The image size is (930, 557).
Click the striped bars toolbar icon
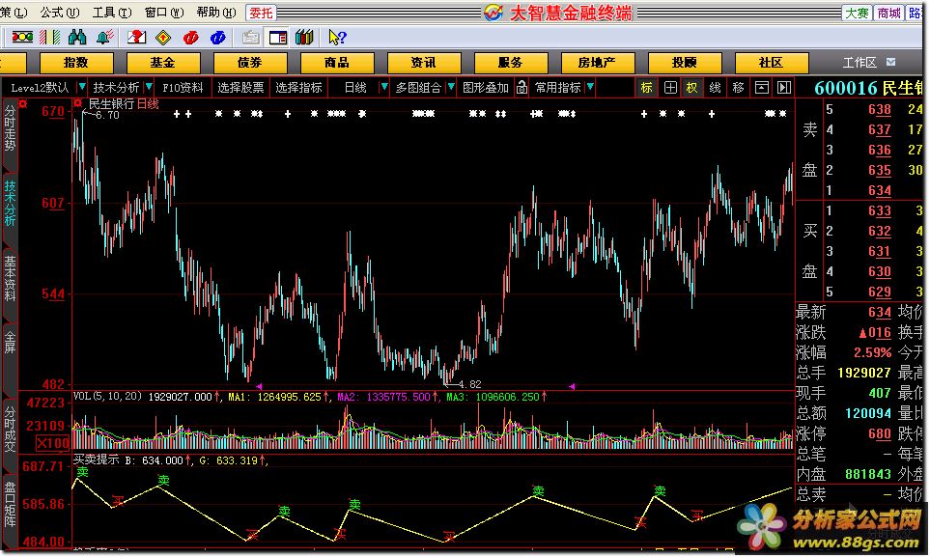click(50, 38)
